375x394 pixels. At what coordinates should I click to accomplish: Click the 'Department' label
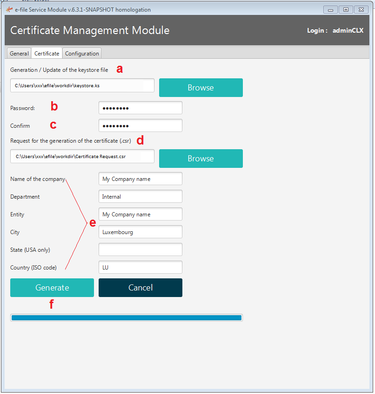25,197
